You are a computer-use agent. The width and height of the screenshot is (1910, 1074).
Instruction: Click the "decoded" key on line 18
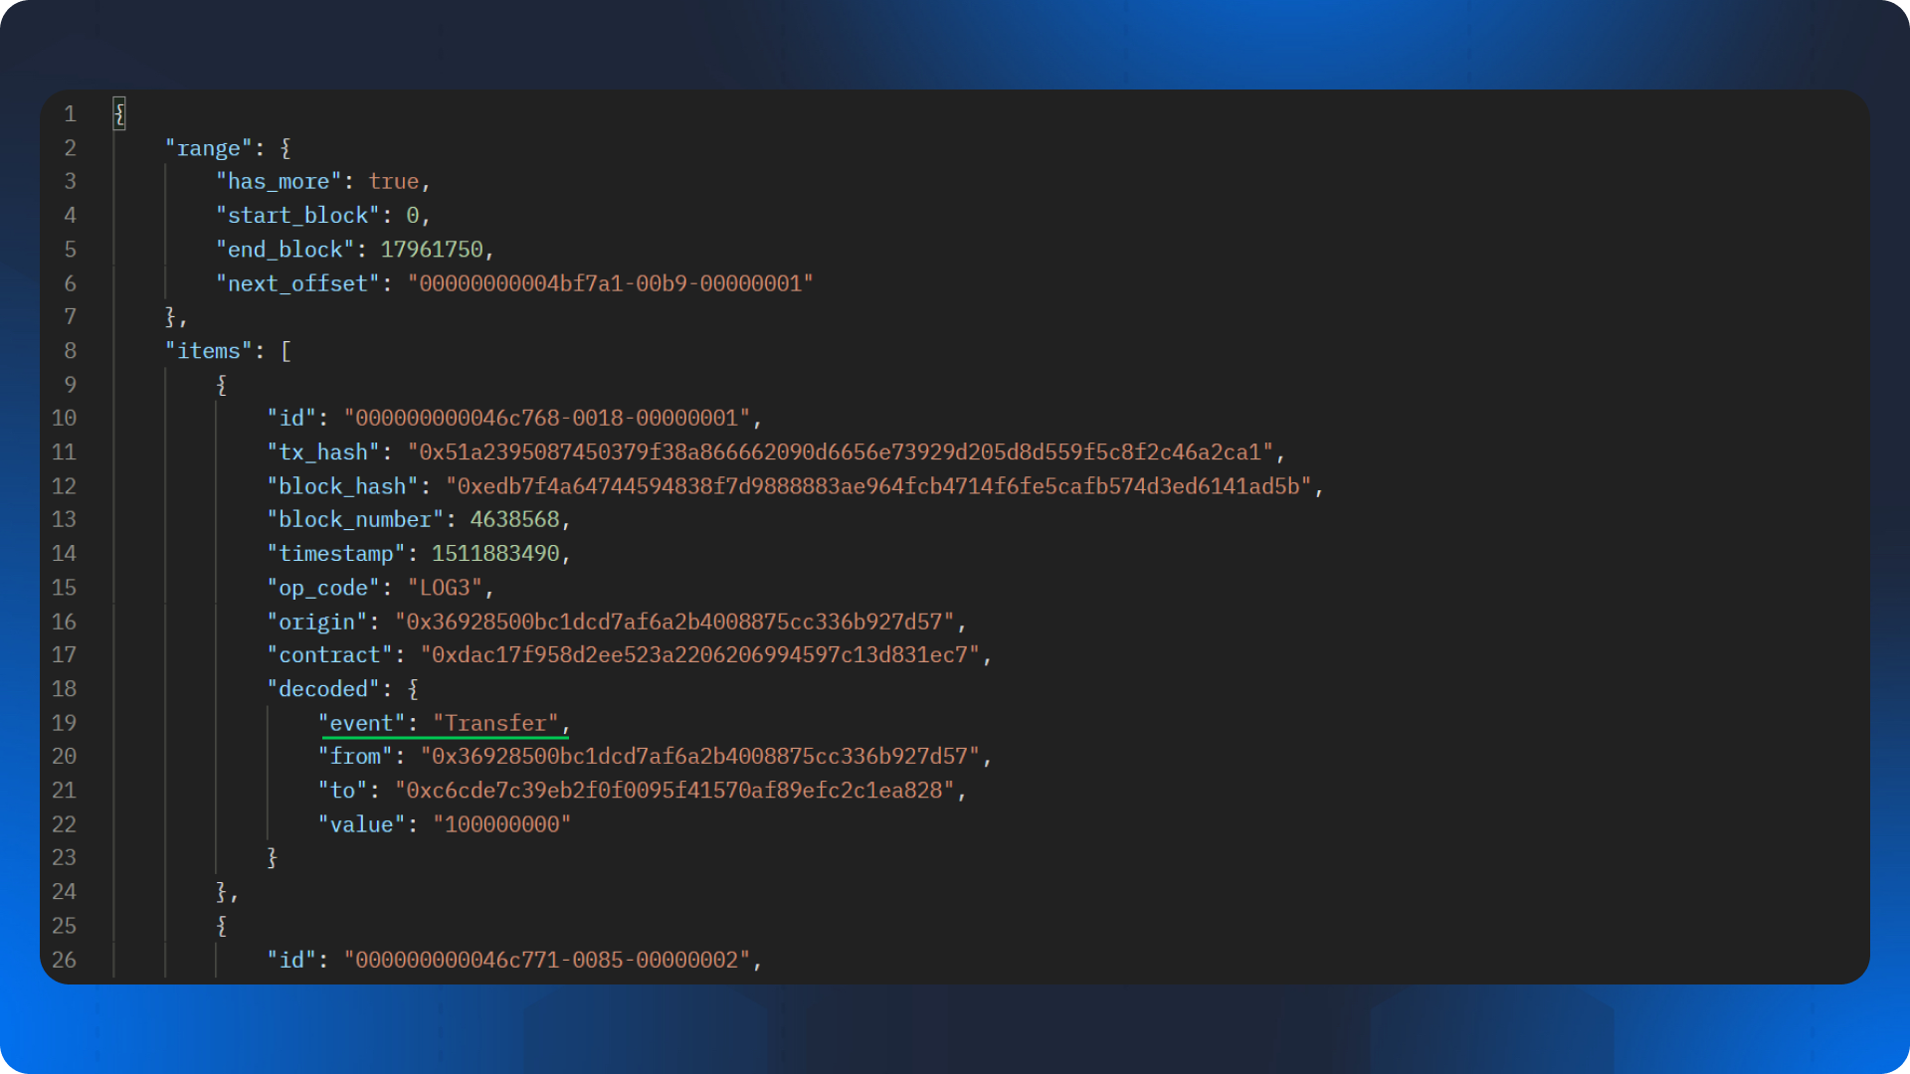click(323, 689)
